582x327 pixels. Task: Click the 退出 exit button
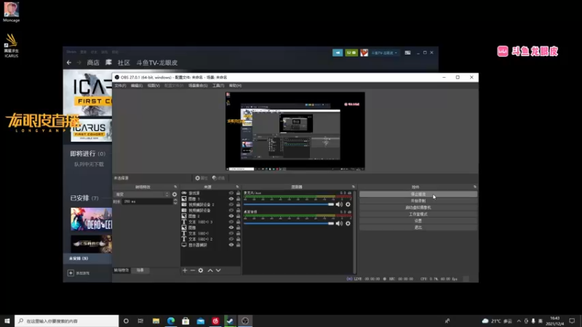(418, 227)
